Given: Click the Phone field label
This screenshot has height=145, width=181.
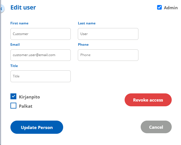Looking at the screenshot, I should click(x=83, y=45).
